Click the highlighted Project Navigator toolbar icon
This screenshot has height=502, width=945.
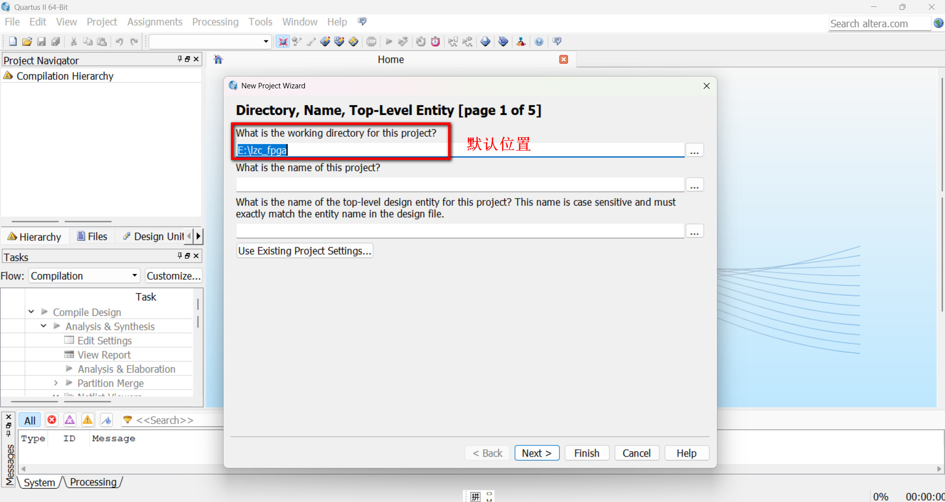tap(283, 41)
